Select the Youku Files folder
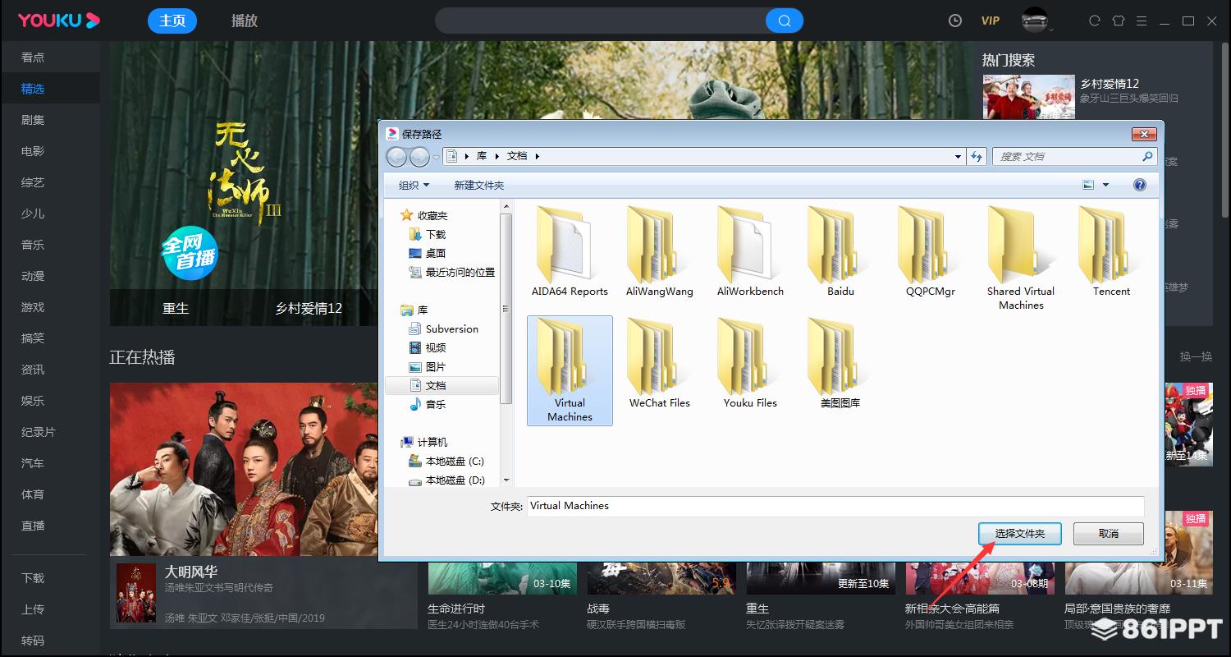1231x657 pixels. (x=750, y=364)
